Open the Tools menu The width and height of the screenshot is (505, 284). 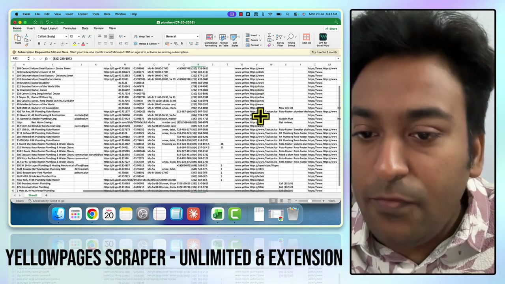click(95, 14)
